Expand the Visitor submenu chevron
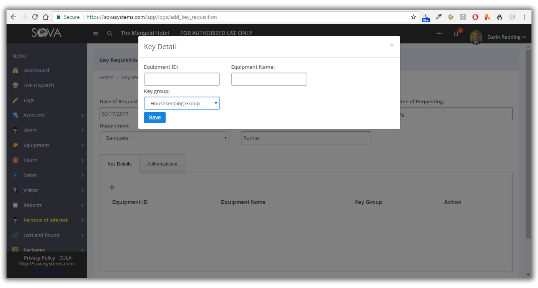538x288 pixels. click(x=82, y=190)
